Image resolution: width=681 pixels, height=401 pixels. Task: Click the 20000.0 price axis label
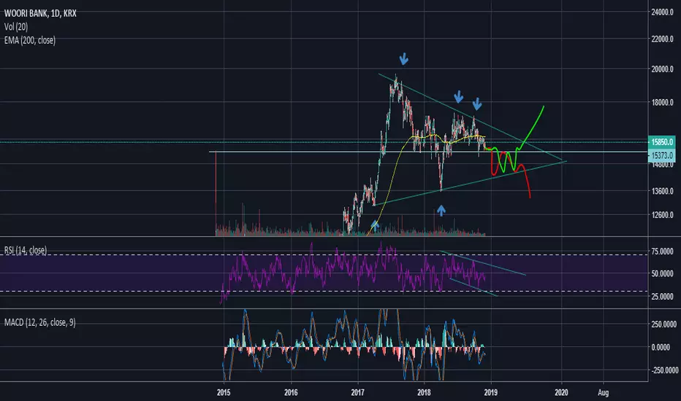[x=662, y=69]
